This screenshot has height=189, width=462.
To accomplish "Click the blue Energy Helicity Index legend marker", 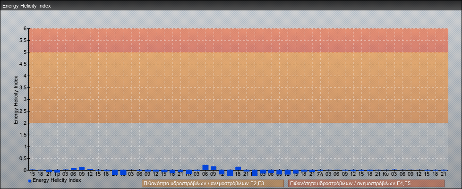I will pyautogui.click(x=29, y=180).
